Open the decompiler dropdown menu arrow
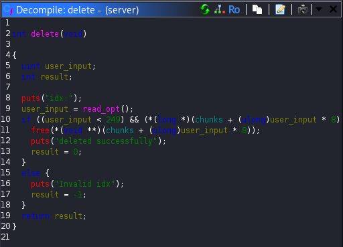 (318, 9)
